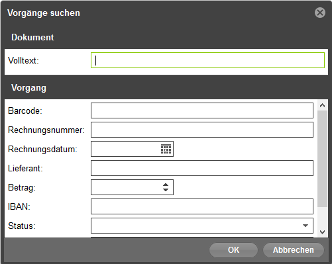
Task: Click the Volltext: label
Action: pos(23,60)
